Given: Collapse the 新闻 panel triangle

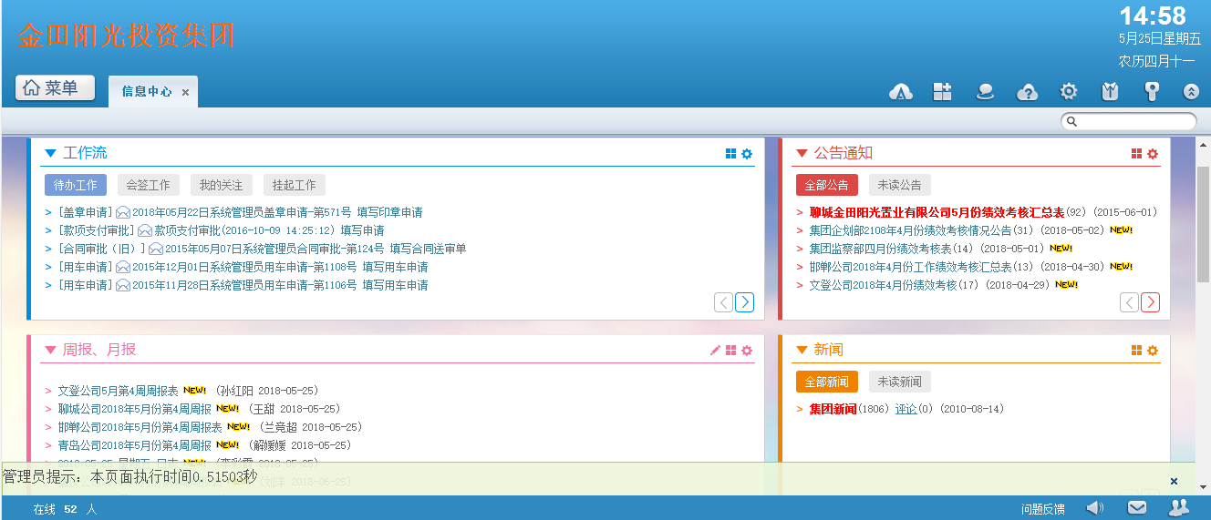Looking at the screenshot, I should (x=802, y=350).
